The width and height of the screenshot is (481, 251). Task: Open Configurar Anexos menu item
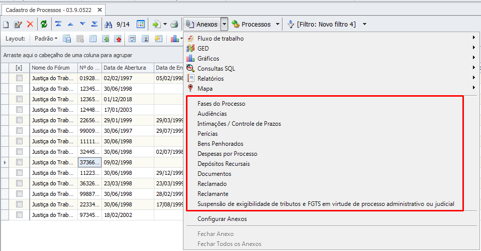(x=222, y=219)
